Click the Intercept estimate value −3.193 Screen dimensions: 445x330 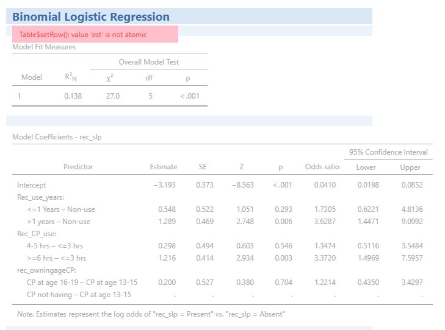coord(165,185)
